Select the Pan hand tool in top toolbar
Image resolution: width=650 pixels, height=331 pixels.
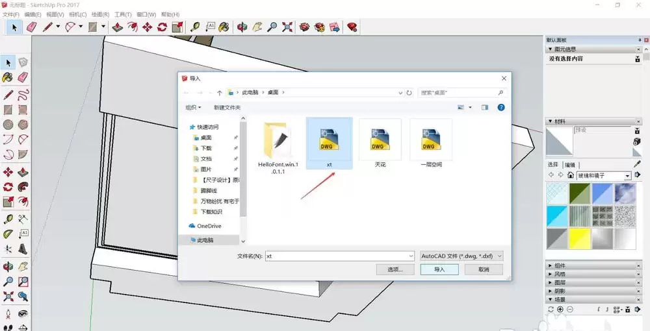pyautogui.click(x=257, y=27)
